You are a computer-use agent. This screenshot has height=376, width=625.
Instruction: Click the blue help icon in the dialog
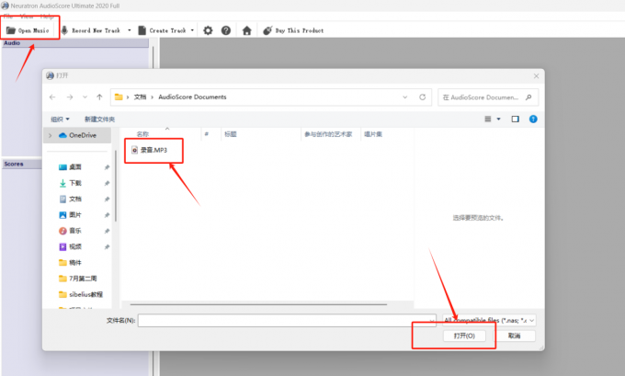[533, 119]
